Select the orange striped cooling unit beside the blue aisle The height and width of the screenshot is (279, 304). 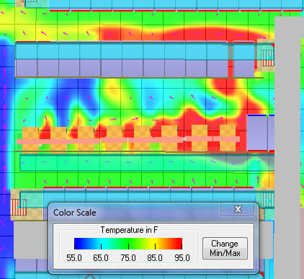click(19, 207)
